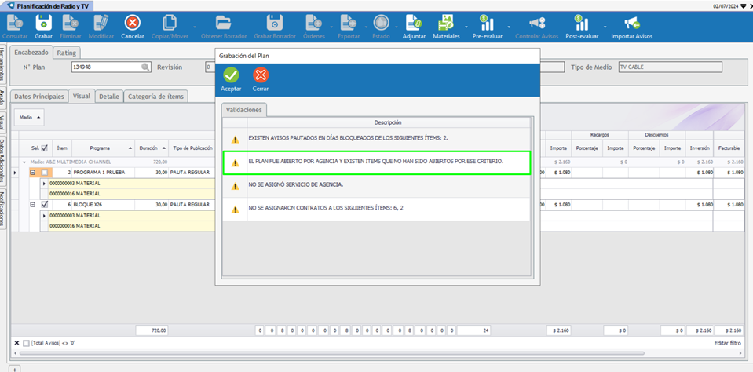Click the Grabar Borrador icon

coord(274,23)
